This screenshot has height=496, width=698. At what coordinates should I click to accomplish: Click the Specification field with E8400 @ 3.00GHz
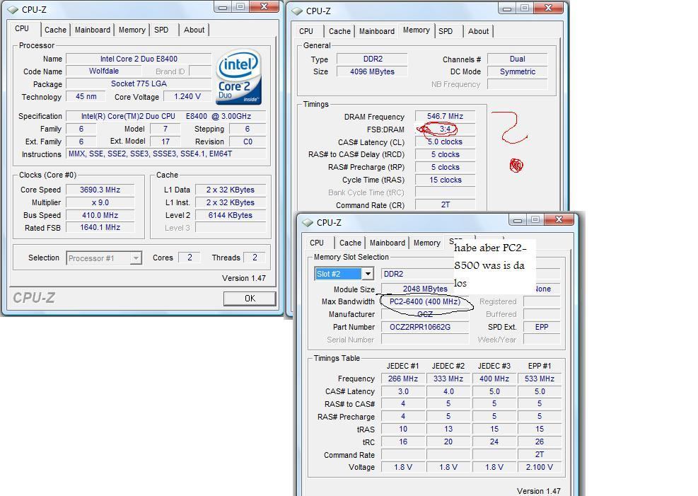166,116
